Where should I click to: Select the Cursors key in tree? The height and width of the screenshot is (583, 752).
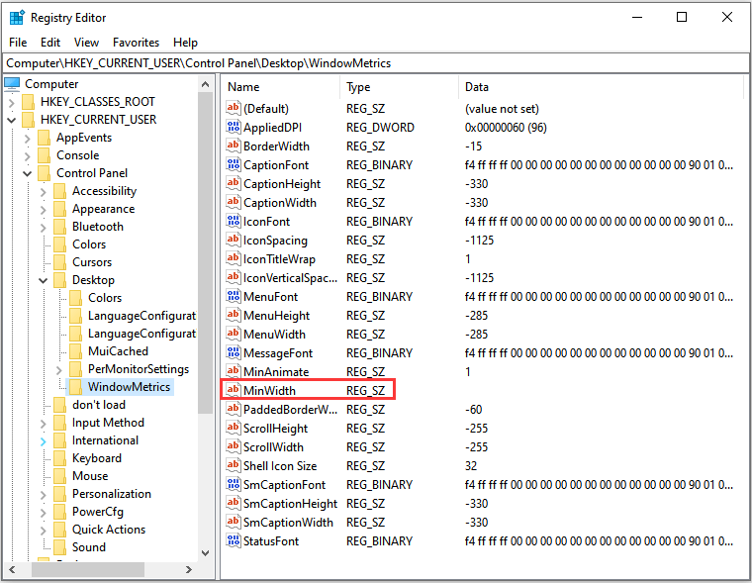coord(92,262)
